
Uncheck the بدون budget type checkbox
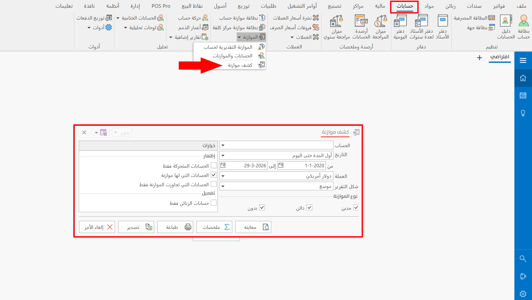click(x=262, y=207)
